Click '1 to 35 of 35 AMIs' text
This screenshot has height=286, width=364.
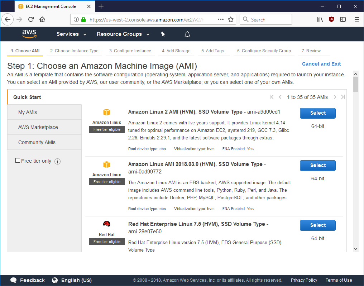tap(307, 97)
